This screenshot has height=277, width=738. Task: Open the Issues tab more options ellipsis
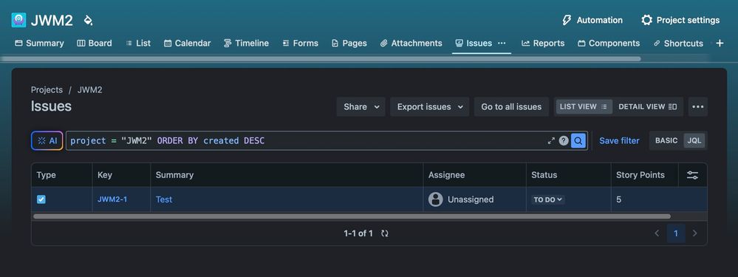click(x=502, y=44)
